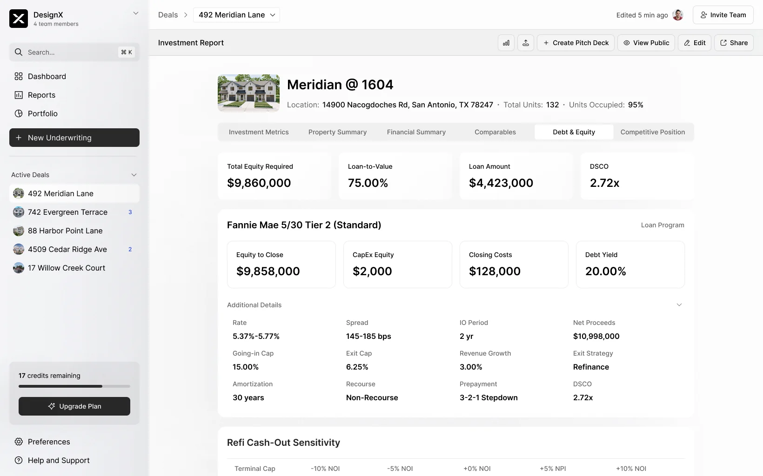Open Competitive Position tab
763x476 pixels.
(x=653, y=132)
